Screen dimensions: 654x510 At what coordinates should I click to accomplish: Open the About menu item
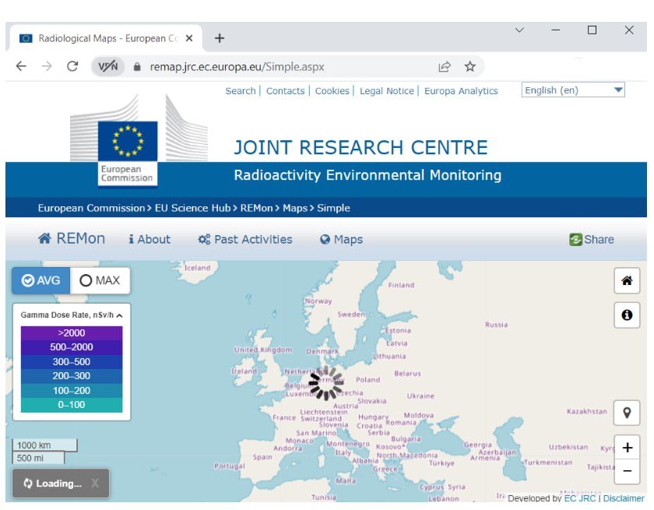(x=149, y=239)
